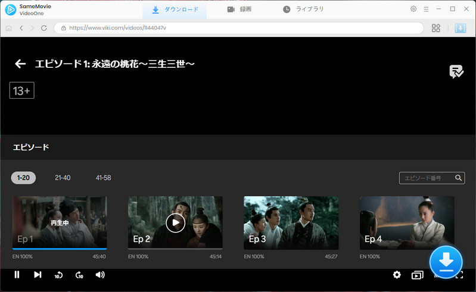Open video player settings gear
Image resolution: width=476 pixels, height=292 pixels.
pos(397,275)
